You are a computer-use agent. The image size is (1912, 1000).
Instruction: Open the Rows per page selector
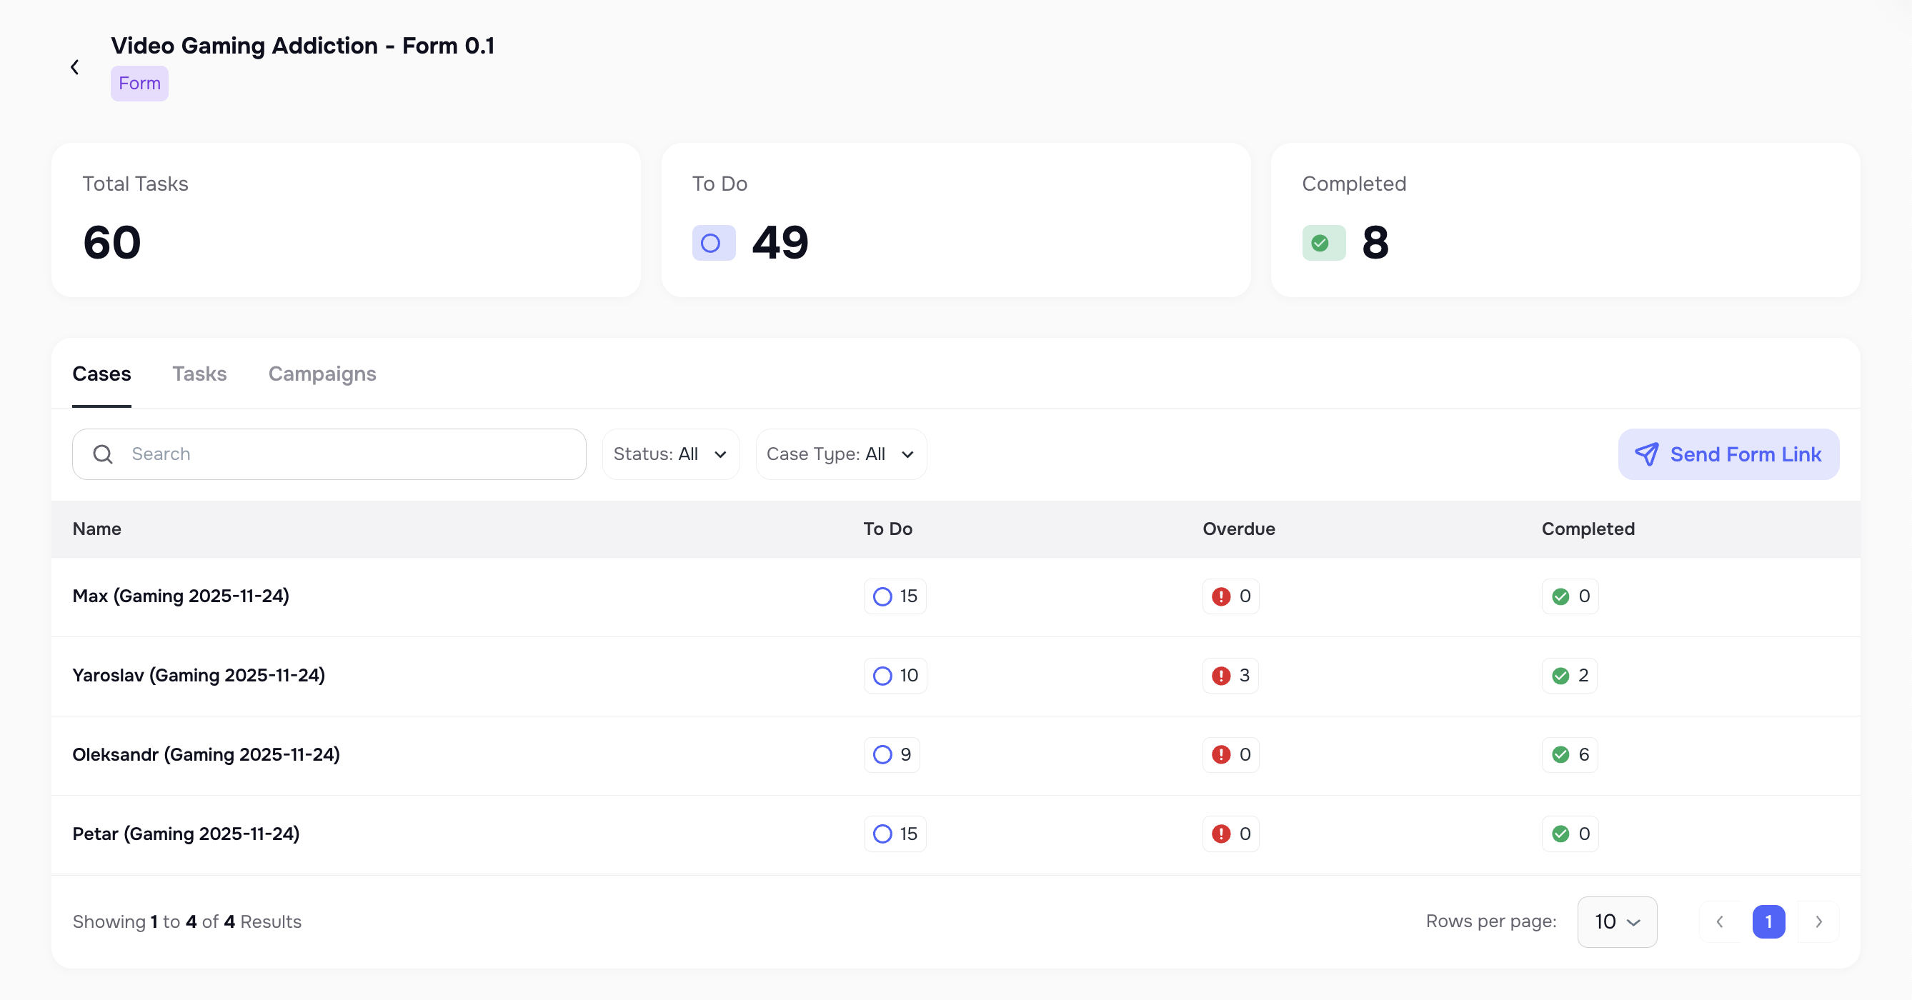(x=1617, y=921)
